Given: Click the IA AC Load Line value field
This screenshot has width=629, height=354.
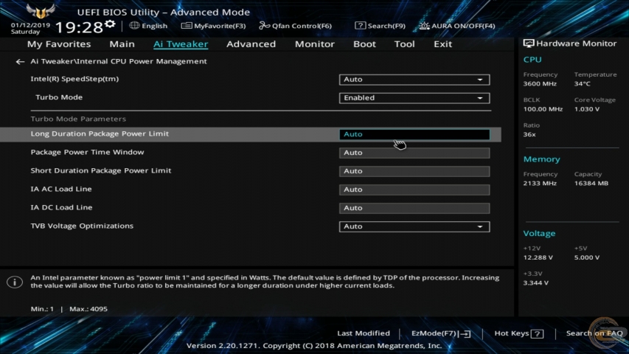Looking at the screenshot, I should (414, 190).
